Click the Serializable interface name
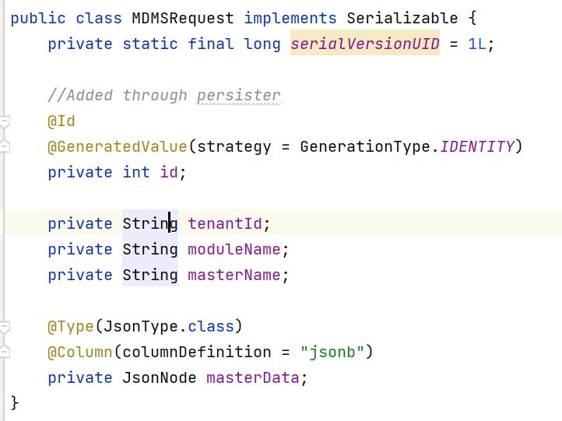This screenshot has width=562, height=421. [402, 18]
